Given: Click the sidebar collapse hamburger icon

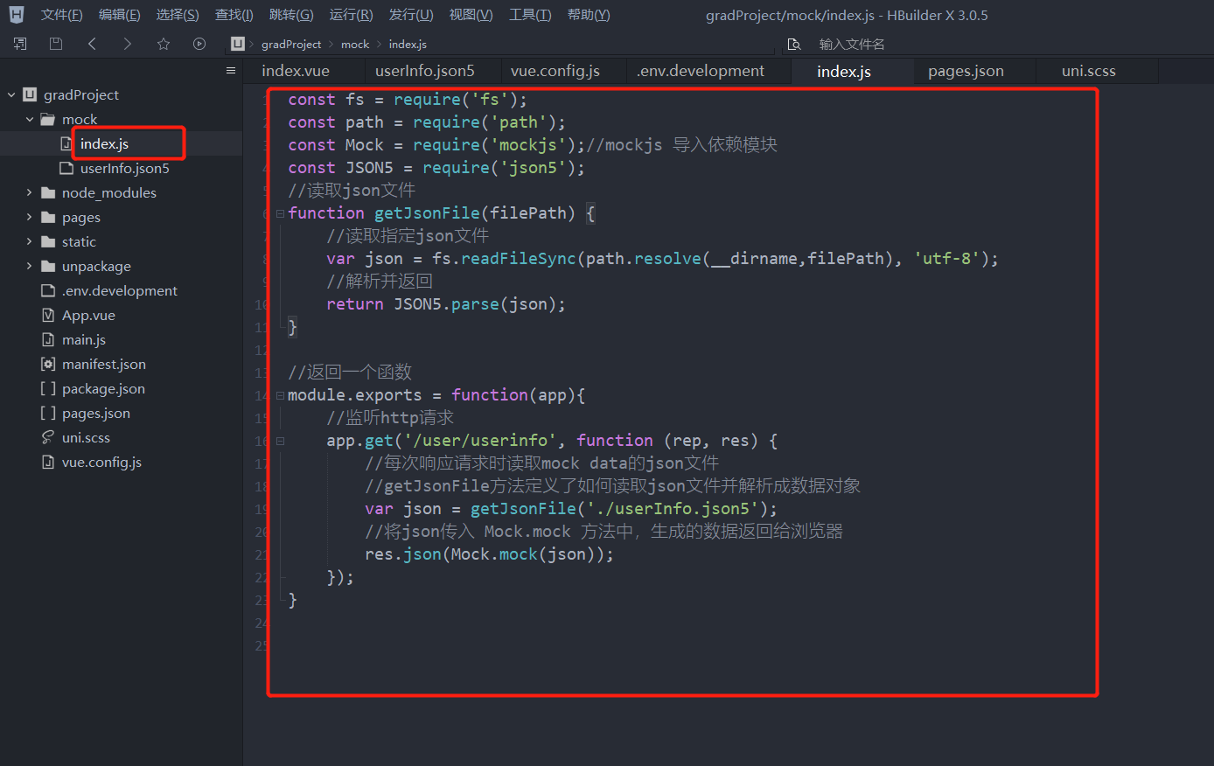Looking at the screenshot, I should point(231,71).
